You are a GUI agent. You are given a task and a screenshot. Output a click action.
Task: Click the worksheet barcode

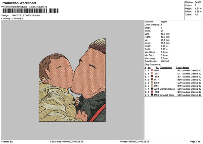coord(30,11)
